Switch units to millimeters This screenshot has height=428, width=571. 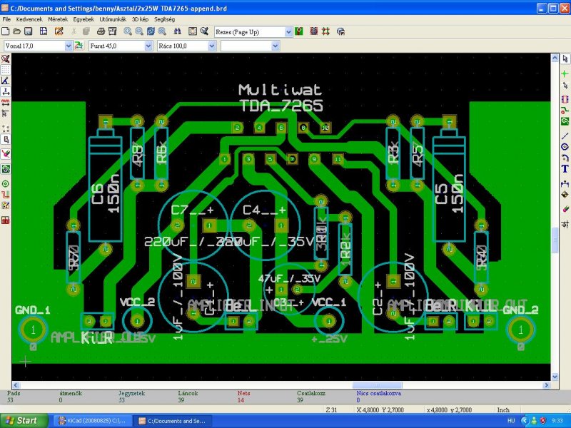coord(6,103)
